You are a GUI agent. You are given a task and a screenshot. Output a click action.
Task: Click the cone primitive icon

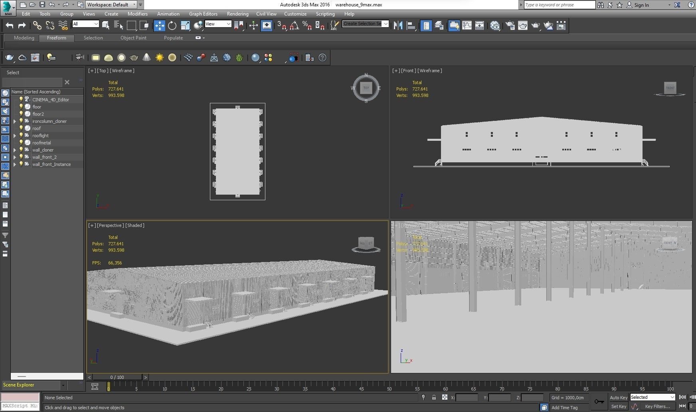(146, 58)
